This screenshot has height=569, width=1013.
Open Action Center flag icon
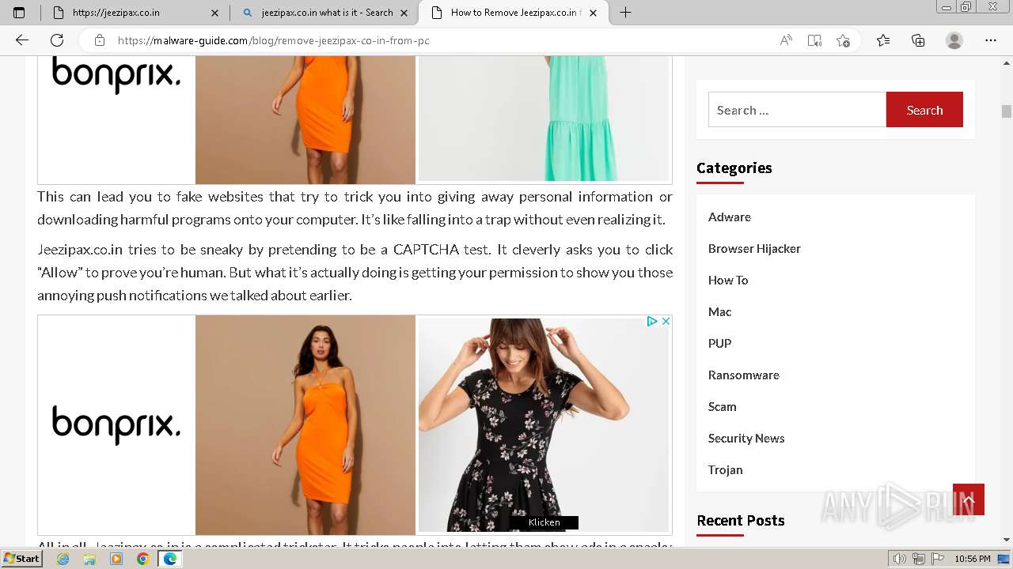938,559
